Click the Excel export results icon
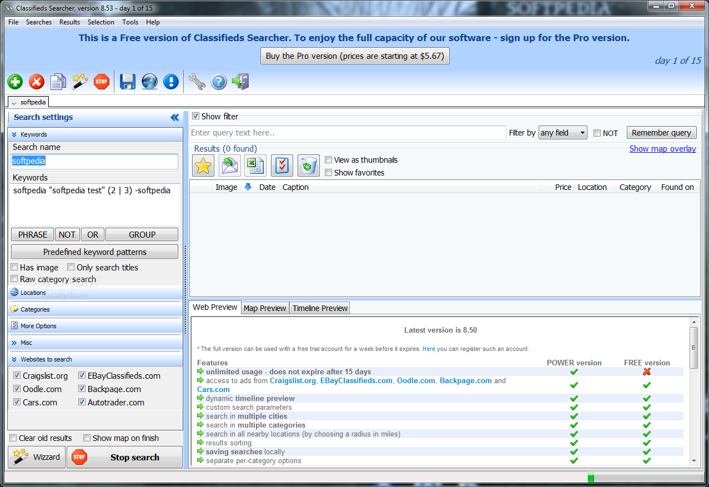This screenshot has width=709, height=487. 256,165
